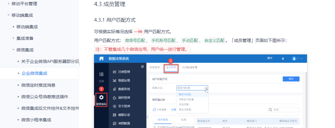Click the 安全管理 shield icon

pos(114,106)
